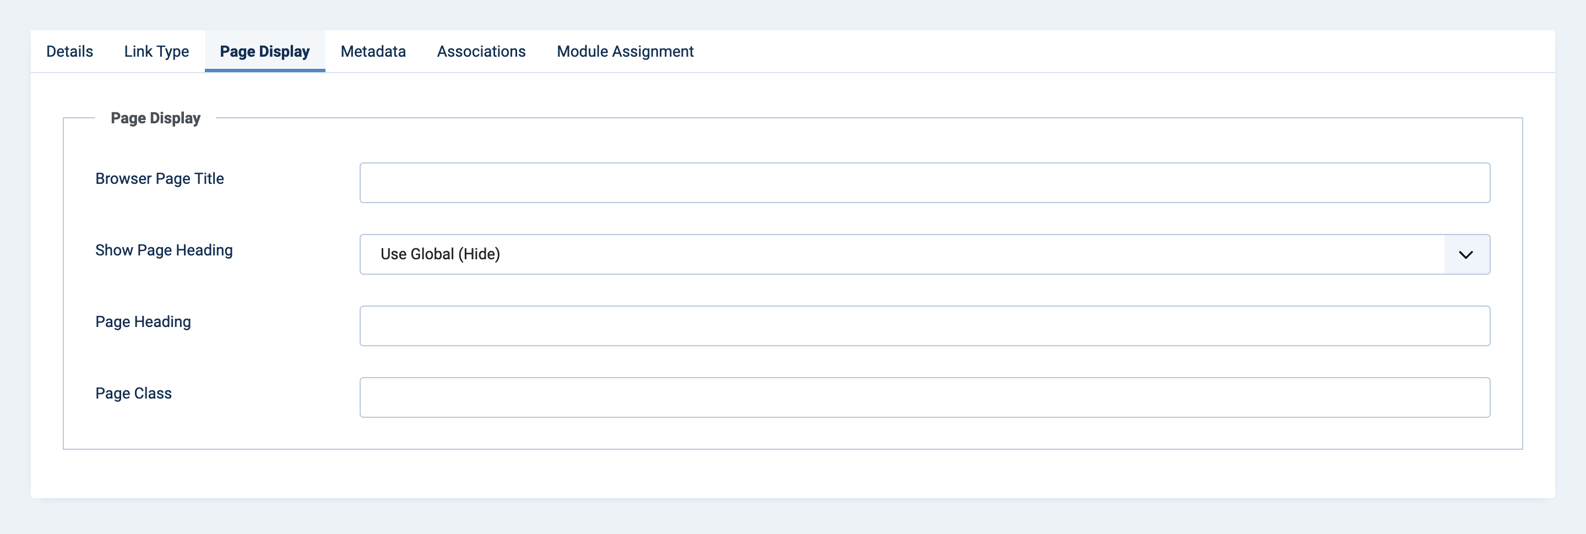Click the Browser Page Title input field
The image size is (1586, 534).
point(924,183)
